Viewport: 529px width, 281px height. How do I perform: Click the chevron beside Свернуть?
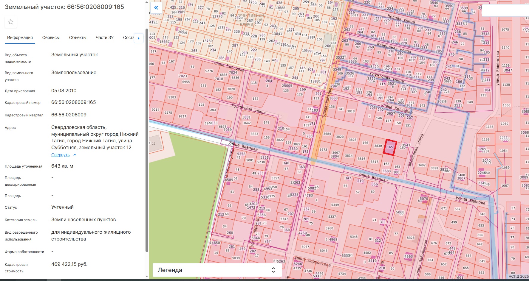coord(75,155)
